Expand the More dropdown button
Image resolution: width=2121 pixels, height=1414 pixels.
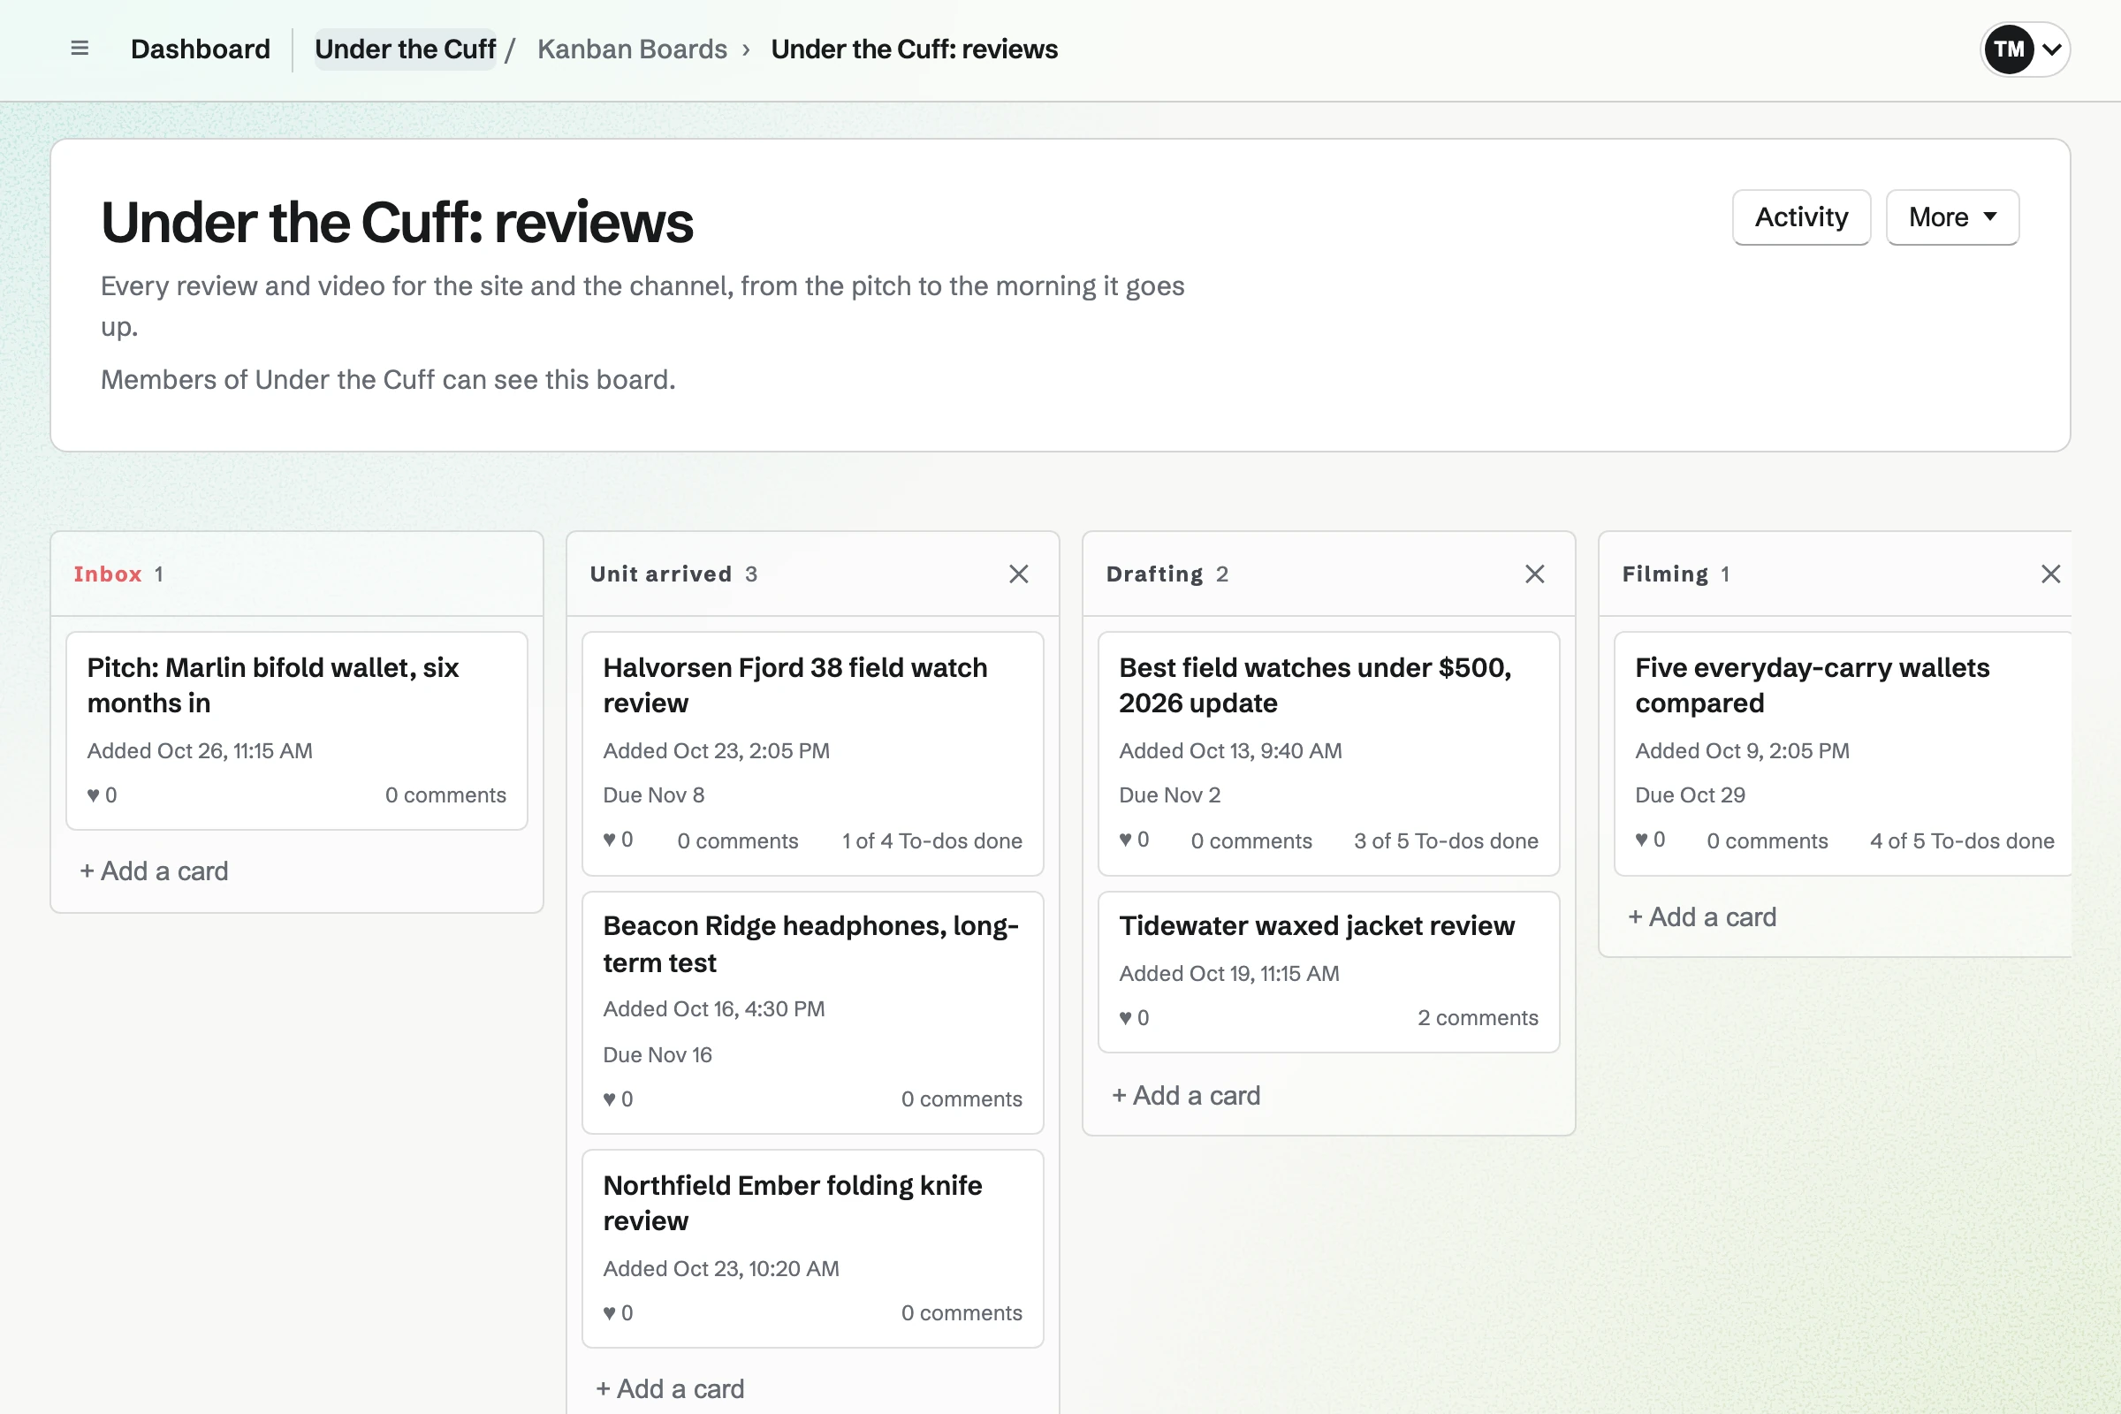click(1951, 217)
